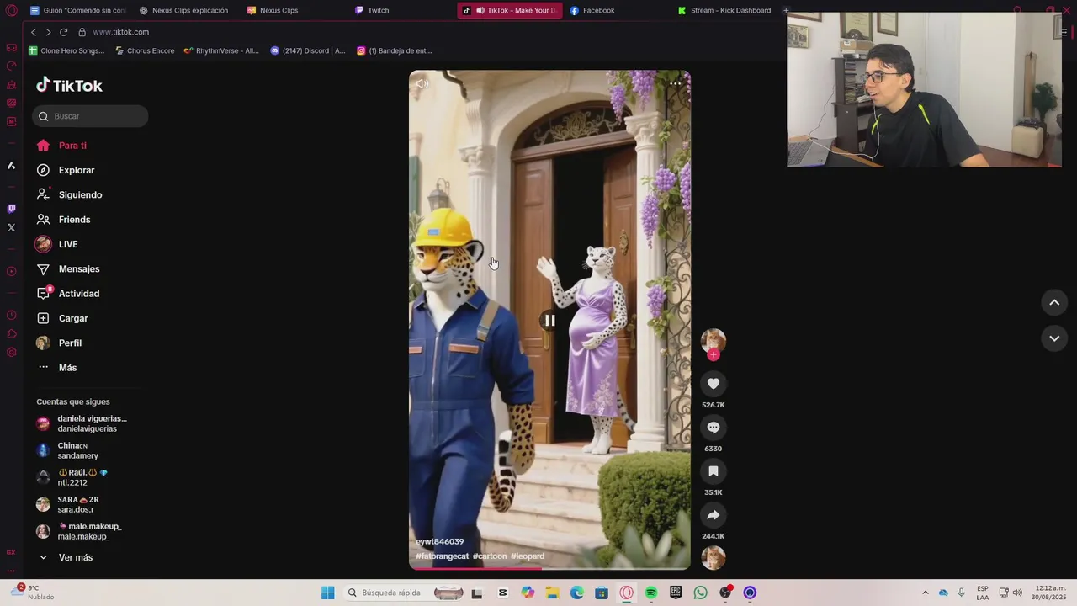Switch to the Facebook tab
Image resolution: width=1077 pixels, height=606 pixels.
point(593,10)
